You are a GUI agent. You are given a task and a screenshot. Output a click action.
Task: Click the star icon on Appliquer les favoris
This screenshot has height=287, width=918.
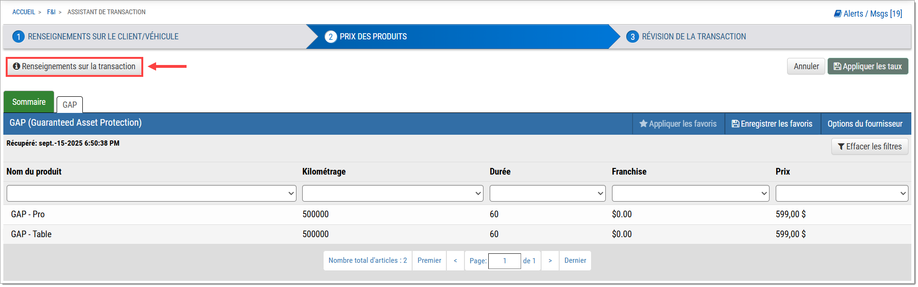[643, 124]
